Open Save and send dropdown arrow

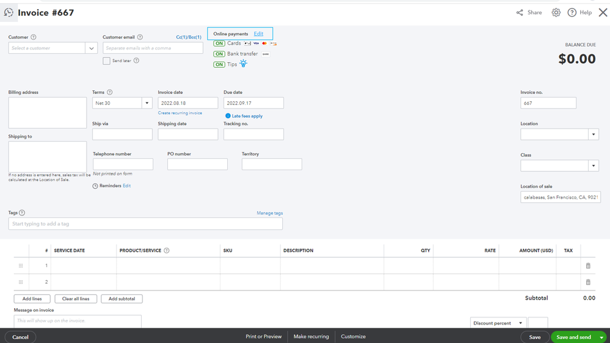click(601, 337)
